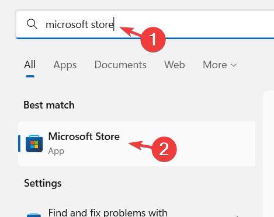Screen dimensions: 274x217
Task: Click the blue underline beneath All tab
Action: [30, 76]
